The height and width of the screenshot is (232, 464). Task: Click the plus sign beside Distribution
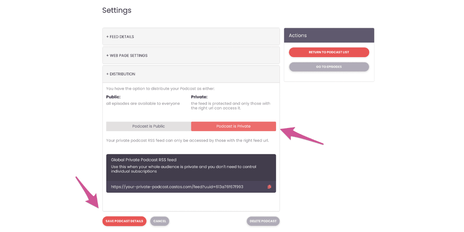coord(107,74)
